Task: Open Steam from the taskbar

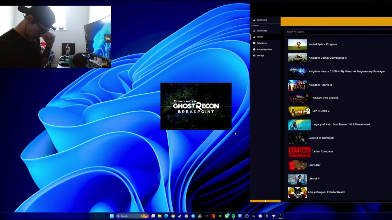Action: click(x=179, y=216)
